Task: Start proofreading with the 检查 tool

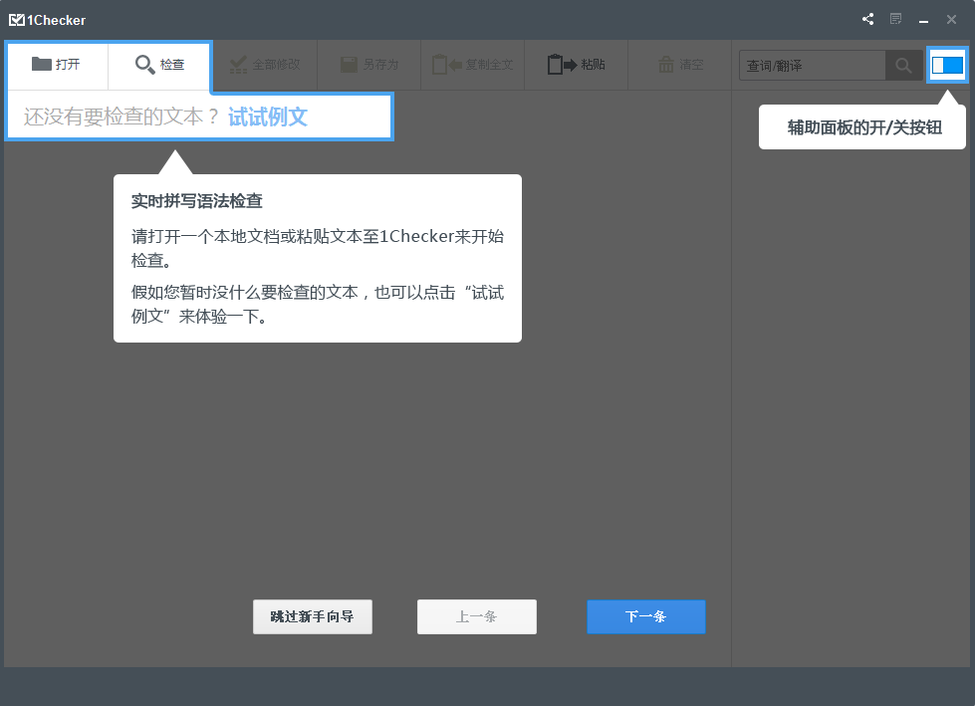Action: (x=158, y=64)
